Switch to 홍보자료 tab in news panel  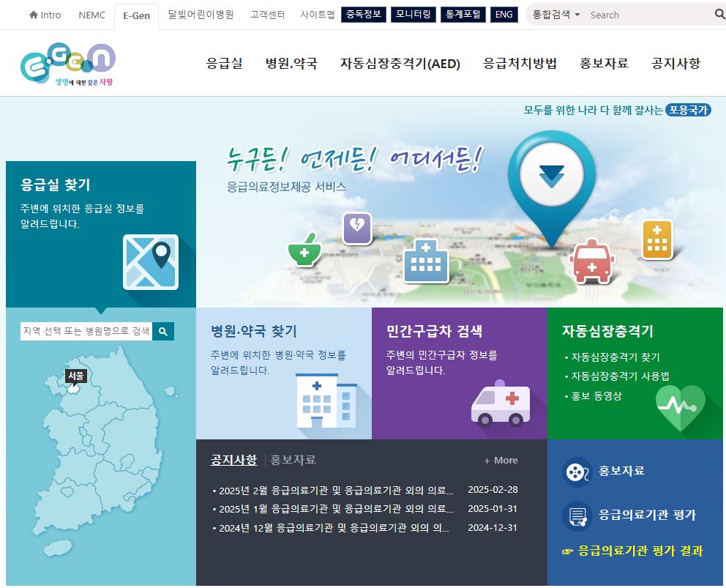pyautogui.click(x=293, y=460)
